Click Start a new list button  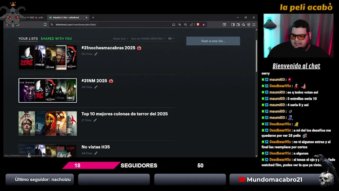click(213, 41)
